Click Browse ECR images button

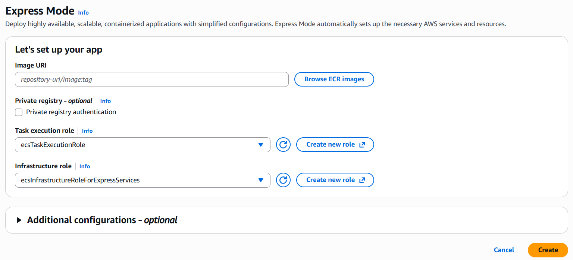[334, 79]
